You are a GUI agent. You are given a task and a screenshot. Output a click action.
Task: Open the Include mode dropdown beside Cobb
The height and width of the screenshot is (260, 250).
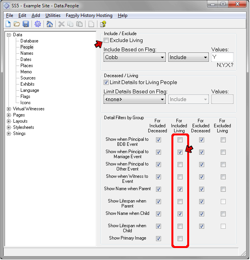click(188, 57)
